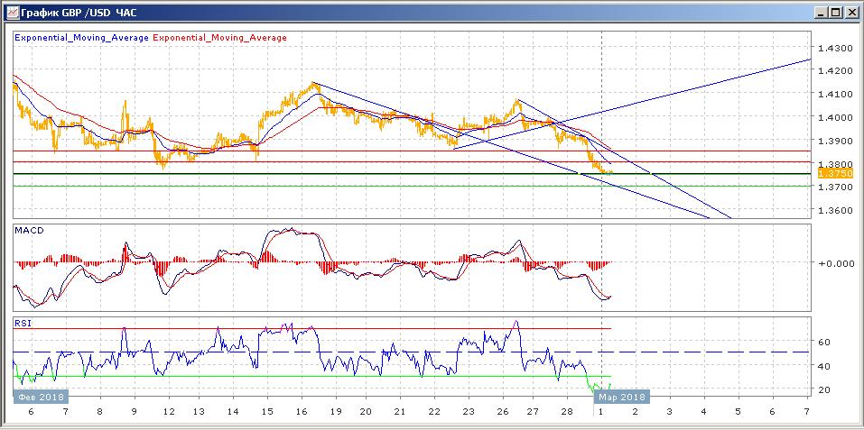
Task: Click the RSI 60 level axis label
Action: 823,343
